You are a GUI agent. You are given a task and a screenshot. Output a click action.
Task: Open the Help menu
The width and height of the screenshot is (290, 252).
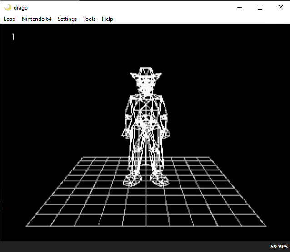point(107,19)
